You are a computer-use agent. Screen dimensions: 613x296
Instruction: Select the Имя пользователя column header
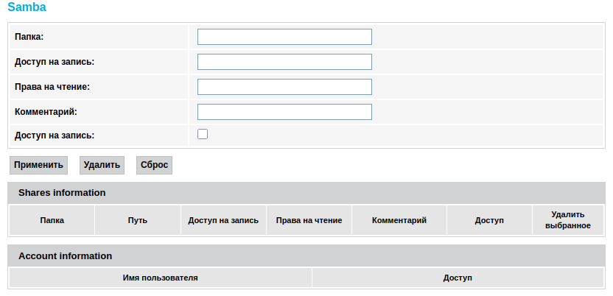point(160,278)
